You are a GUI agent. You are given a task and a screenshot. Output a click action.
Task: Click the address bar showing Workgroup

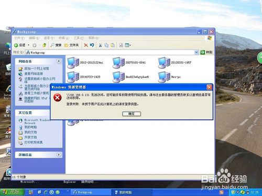click(x=110, y=52)
